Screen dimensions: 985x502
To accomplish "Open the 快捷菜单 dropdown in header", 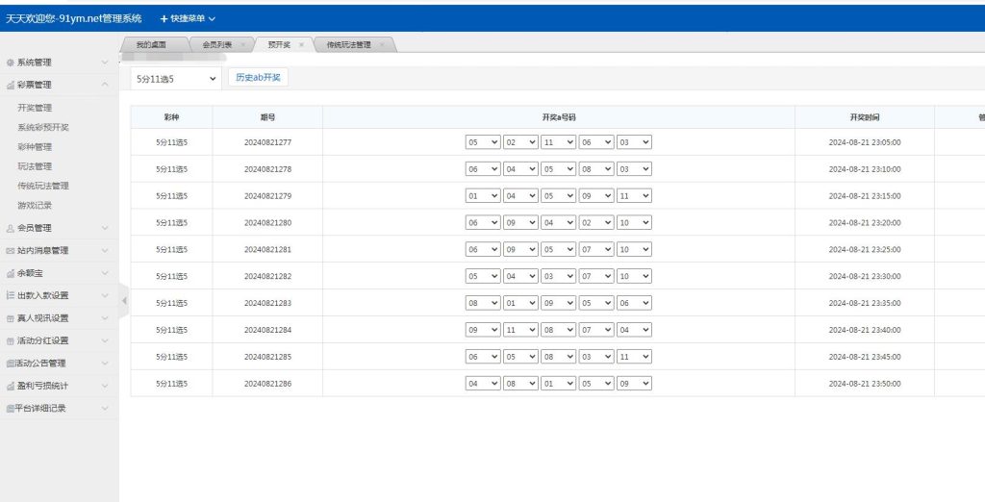I will [x=188, y=19].
